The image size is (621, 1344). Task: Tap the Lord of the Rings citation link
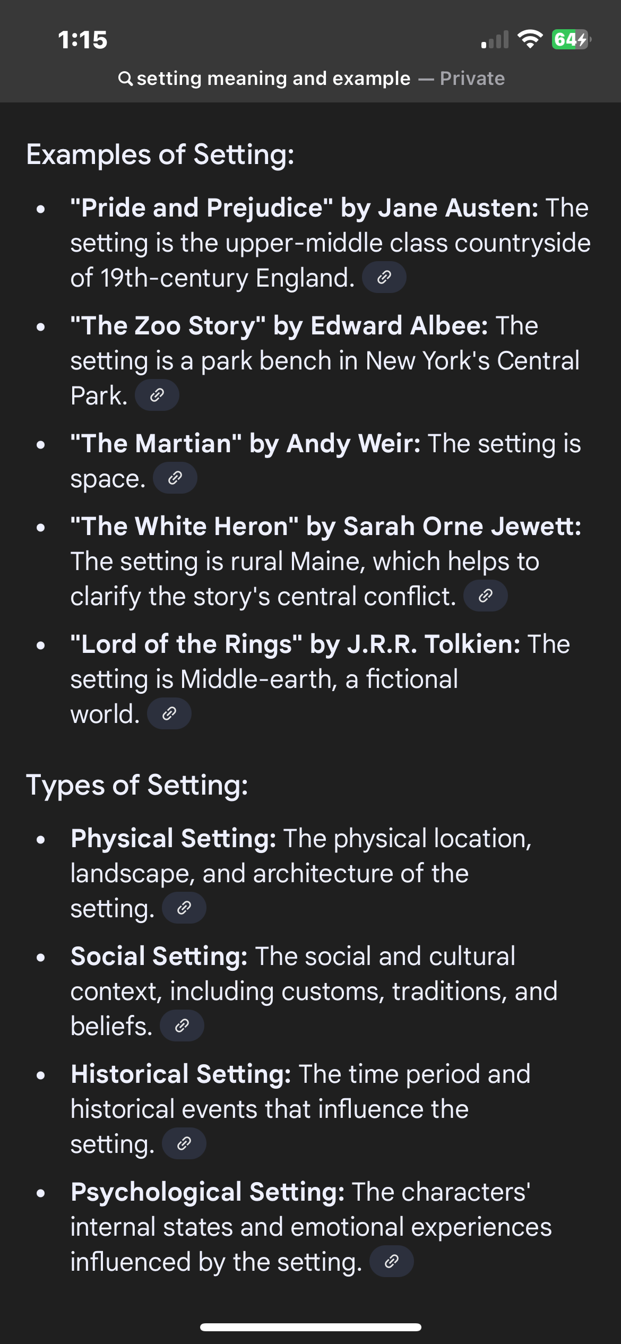[x=169, y=714]
